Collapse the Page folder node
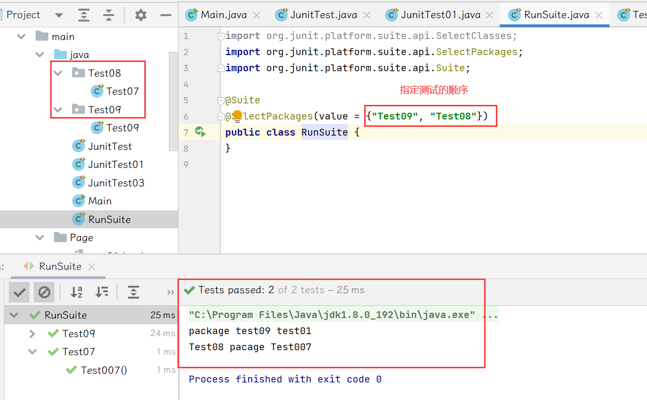 pyautogui.click(x=40, y=238)
